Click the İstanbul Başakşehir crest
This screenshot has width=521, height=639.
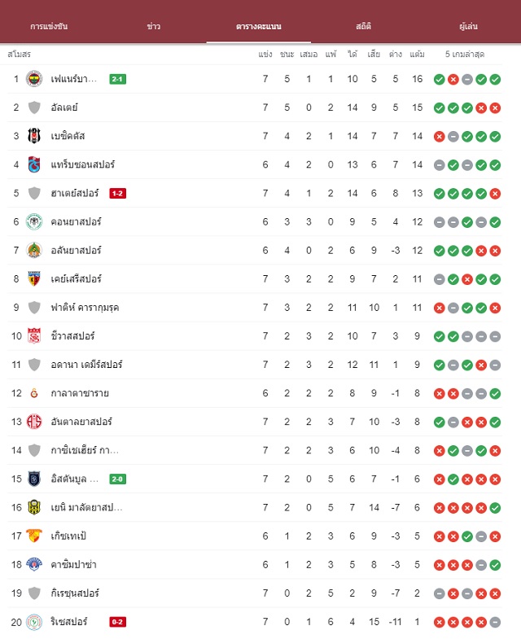tap(34, 479)
